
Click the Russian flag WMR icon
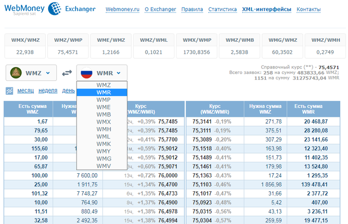click(x=87, y=73)
